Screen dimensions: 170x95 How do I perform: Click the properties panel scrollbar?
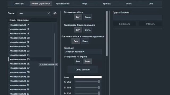(x=107, y=34)
